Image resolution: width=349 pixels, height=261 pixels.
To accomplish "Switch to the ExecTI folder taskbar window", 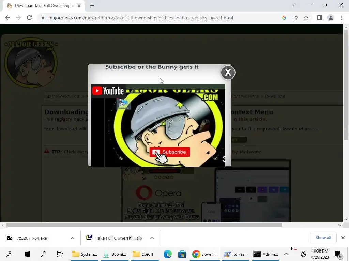I will 145,254.
